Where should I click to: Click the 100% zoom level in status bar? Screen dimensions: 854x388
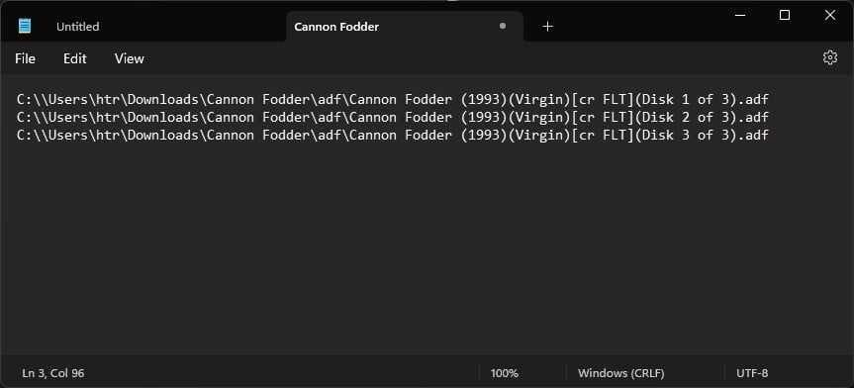click(505, 373)
